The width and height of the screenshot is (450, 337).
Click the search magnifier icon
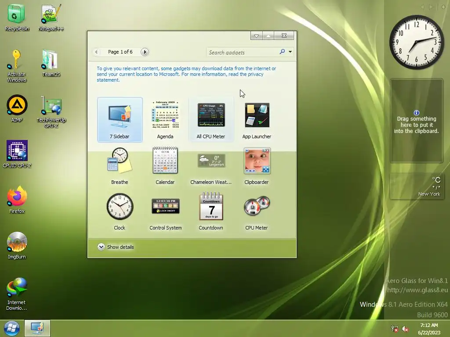tap(283, 52)
